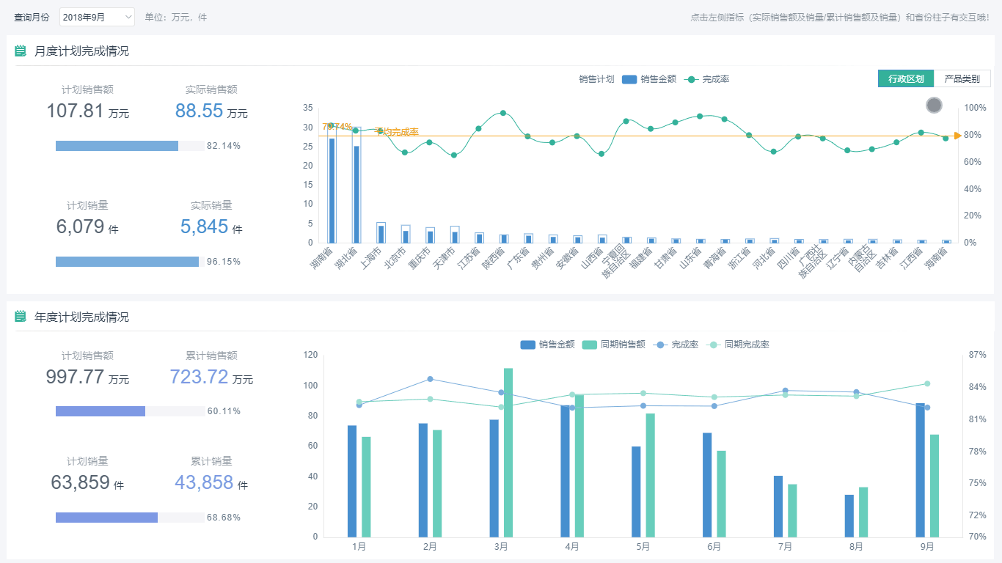Click the 湖南省 bar in monthly chart
This screenshot has height=563, width=1002.
[332, 189]
